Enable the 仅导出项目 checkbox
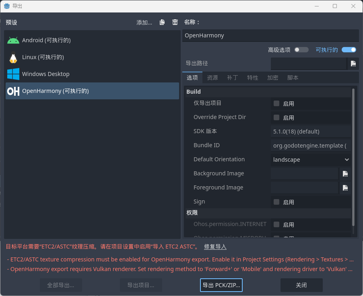 (276, 103)
